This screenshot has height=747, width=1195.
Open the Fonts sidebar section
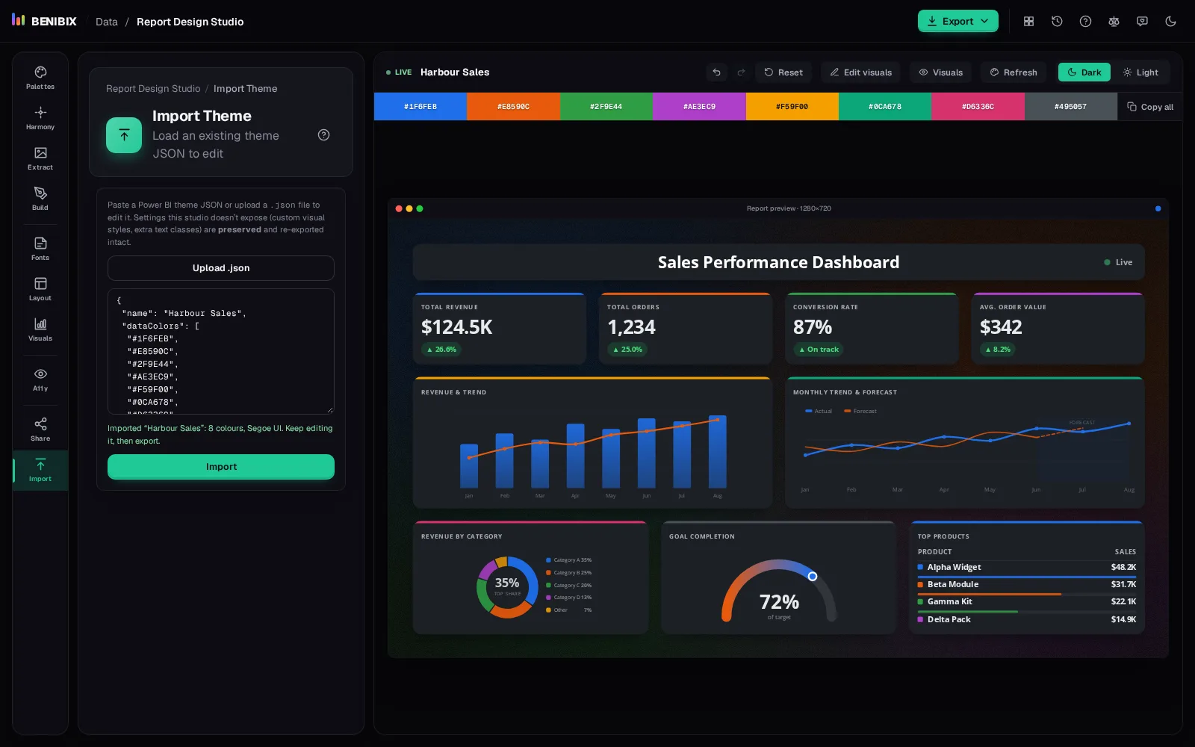[x=40, y=249]
